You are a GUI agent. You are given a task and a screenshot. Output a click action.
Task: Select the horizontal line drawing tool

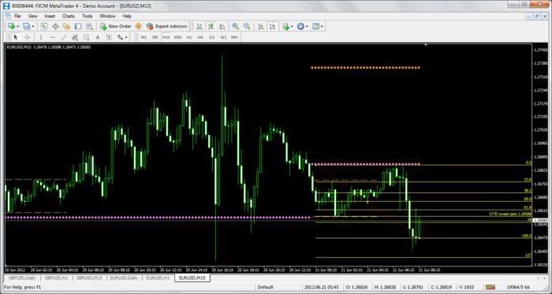(x=53, y=37)
